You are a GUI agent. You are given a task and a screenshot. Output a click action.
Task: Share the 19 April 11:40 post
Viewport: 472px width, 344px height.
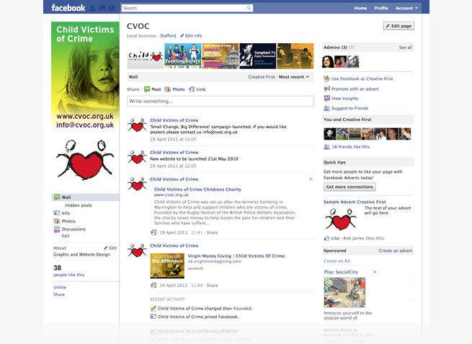(212, 286)
